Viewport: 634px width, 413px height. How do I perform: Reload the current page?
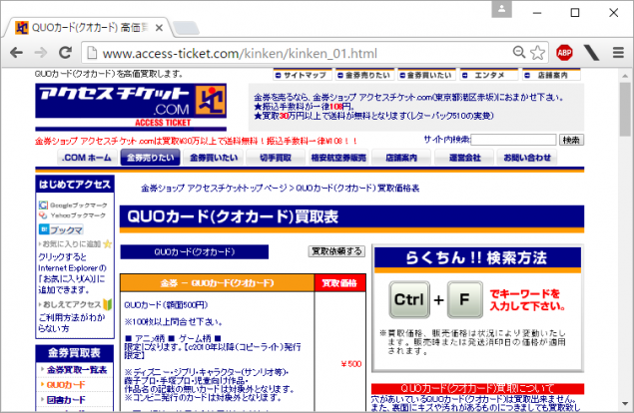click(x=65, y=53)
